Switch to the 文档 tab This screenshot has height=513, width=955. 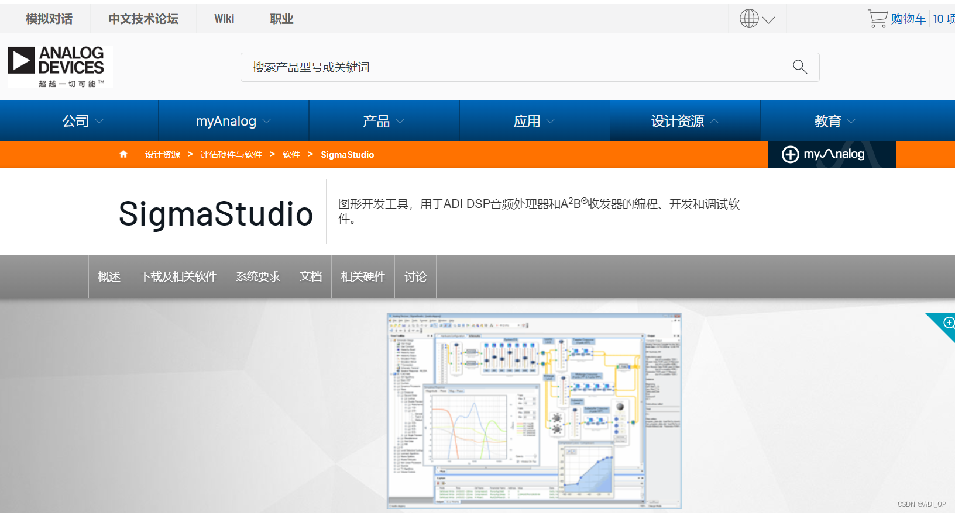click(x=311, y=276)
